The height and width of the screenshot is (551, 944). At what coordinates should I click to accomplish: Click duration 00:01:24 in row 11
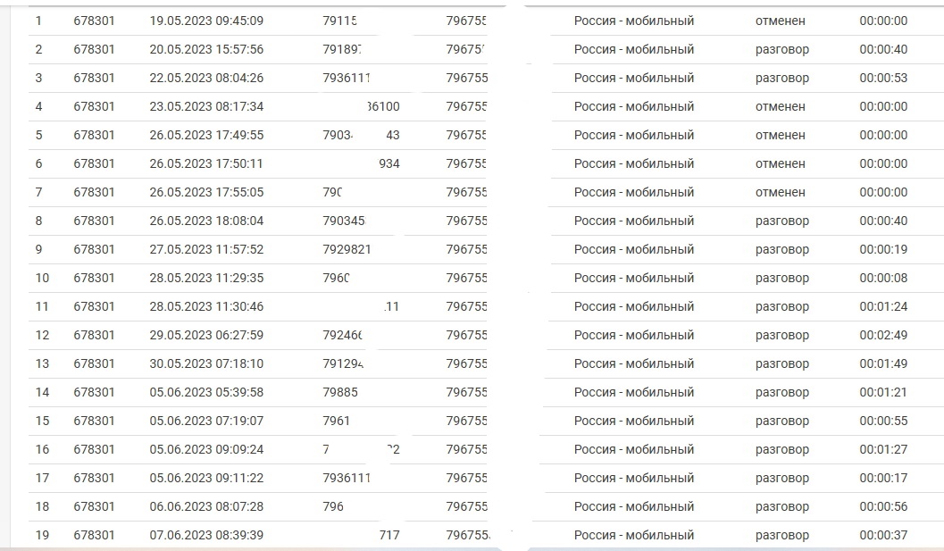[883, 306]
